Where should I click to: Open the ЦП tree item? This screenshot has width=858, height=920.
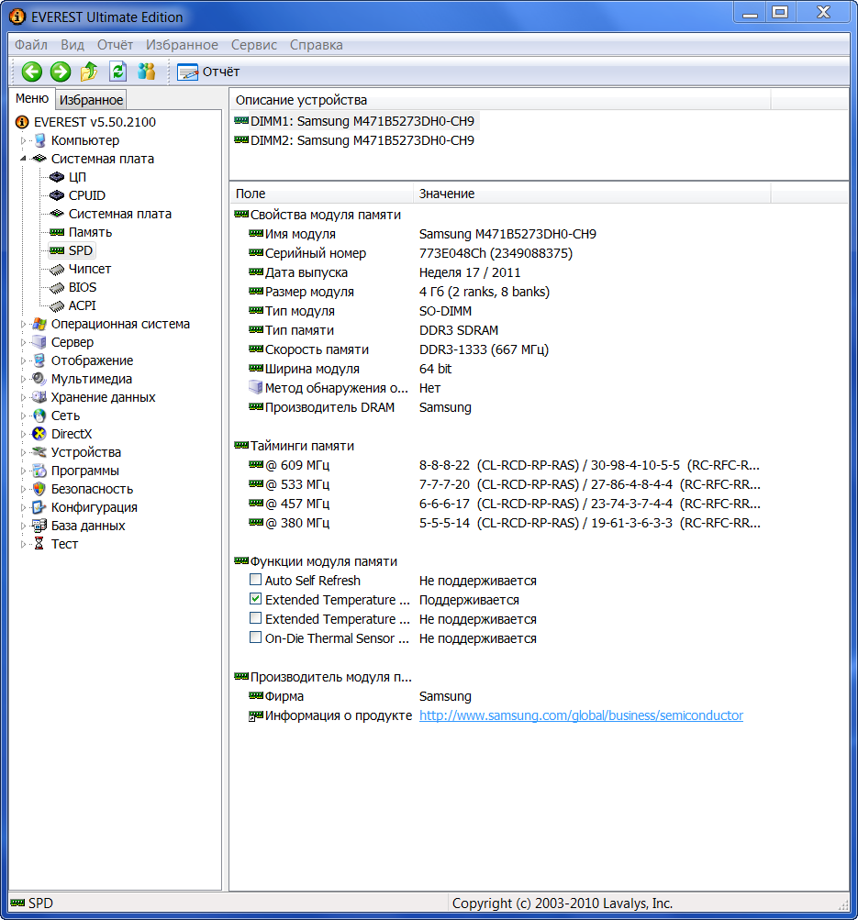coord(77,177)
